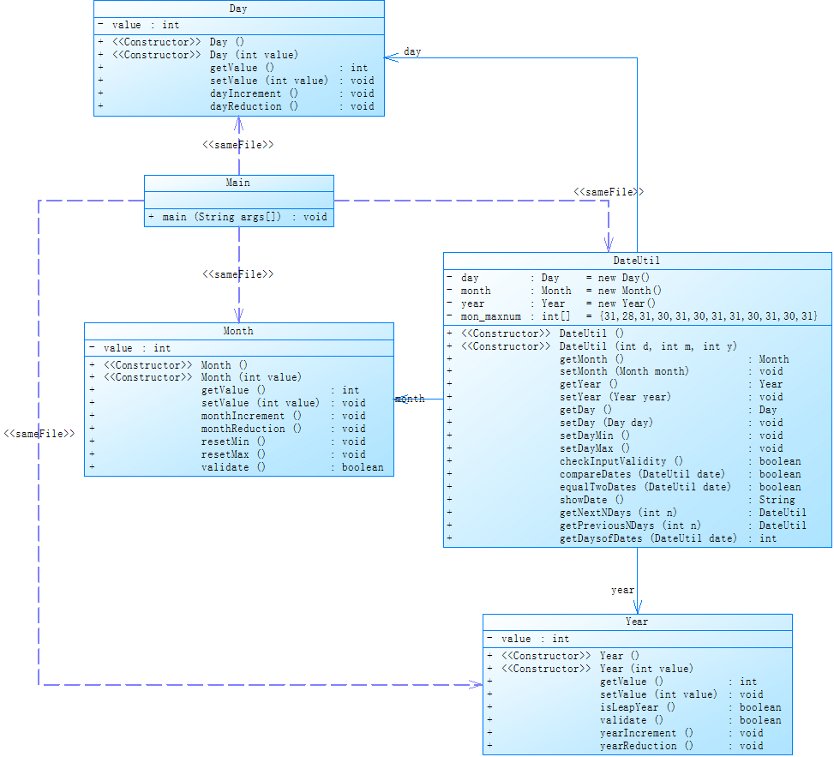834x757 pixels.
Task: Click isLeapYear() method row
Action: pos(634,707)
